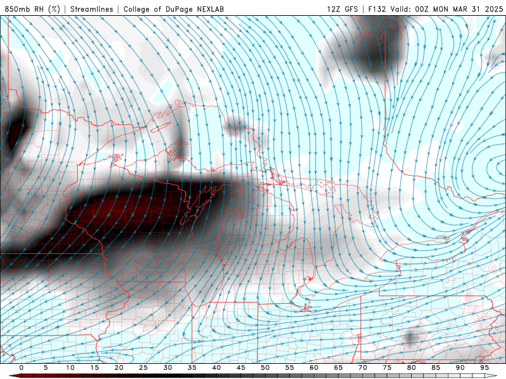
Task: Click the colorbar label '65'
Action: click(338, 368)
